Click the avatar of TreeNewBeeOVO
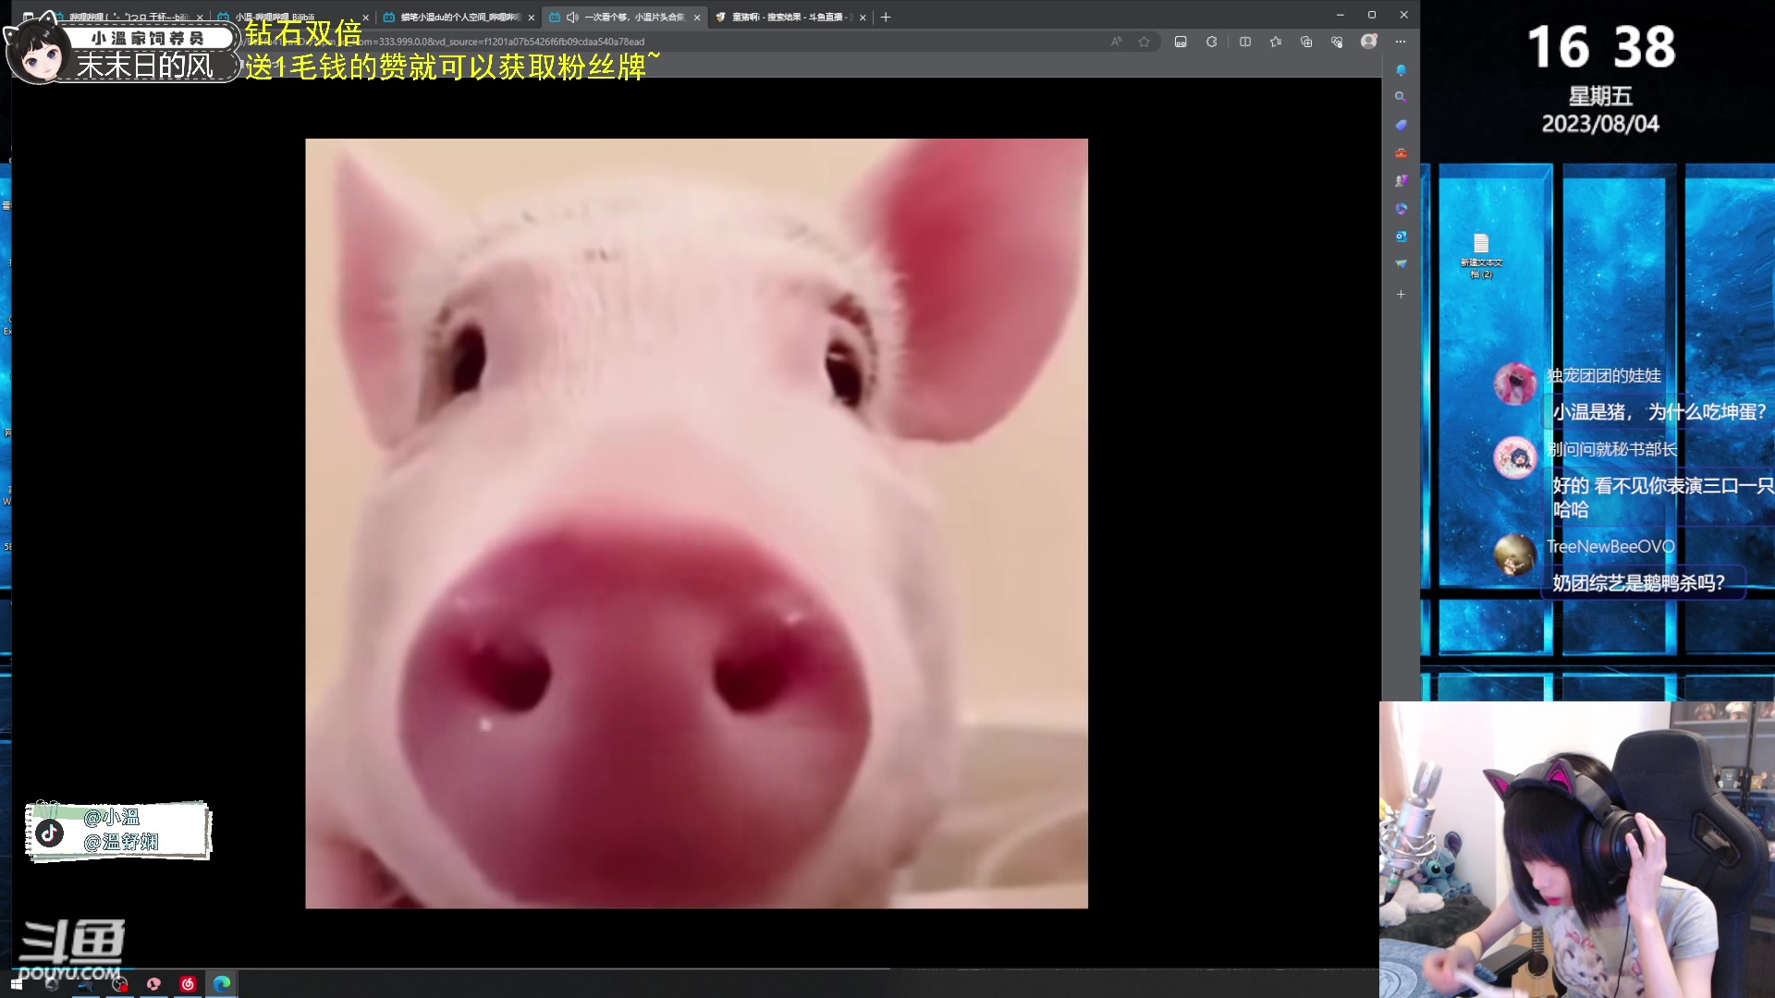 1515,554
